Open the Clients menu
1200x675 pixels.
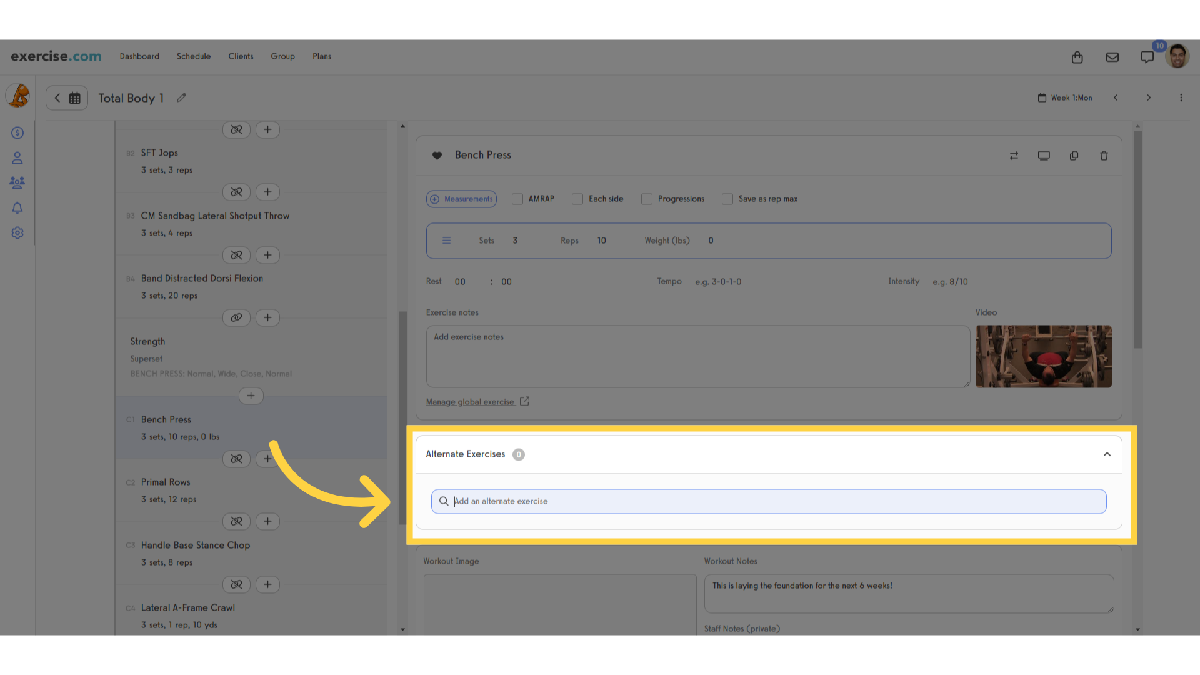(x=241, y=56)
